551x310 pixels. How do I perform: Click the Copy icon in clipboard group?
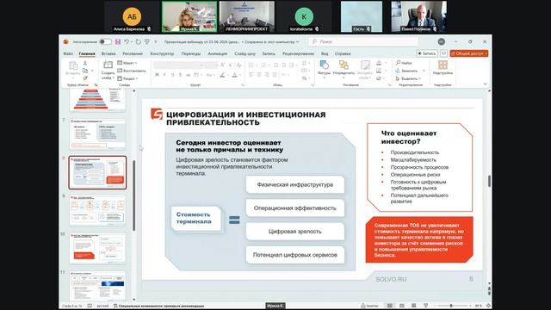[85, 71]
